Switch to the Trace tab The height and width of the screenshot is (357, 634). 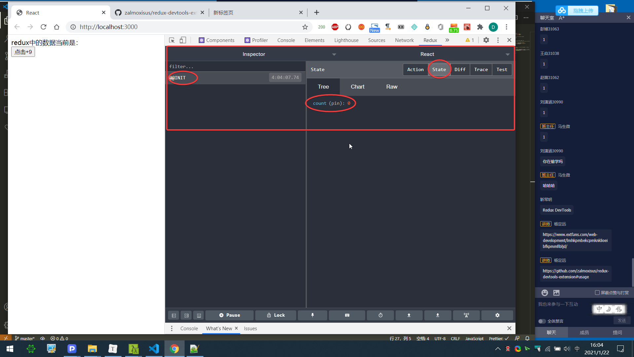pyautogui.click(x=481, y=69)
